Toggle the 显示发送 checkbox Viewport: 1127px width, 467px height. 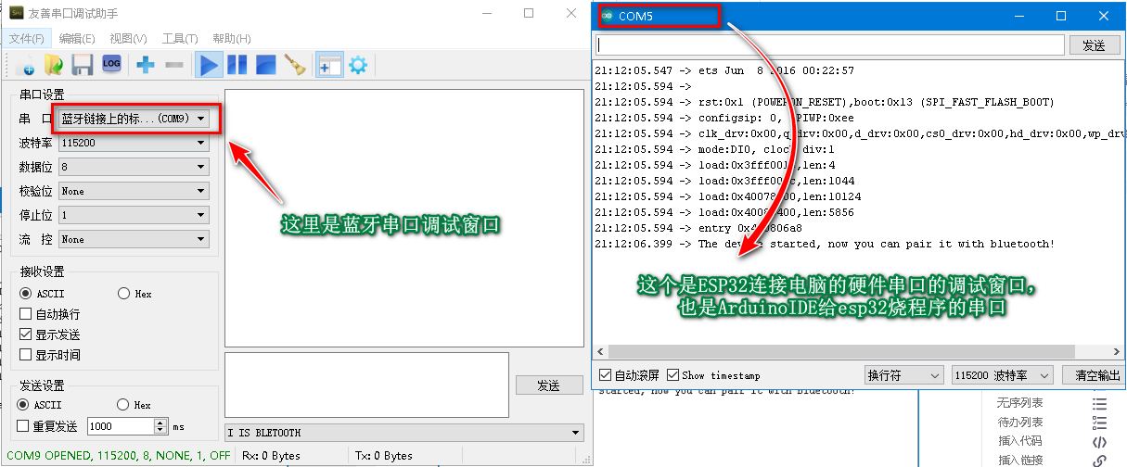coord(26,334)
